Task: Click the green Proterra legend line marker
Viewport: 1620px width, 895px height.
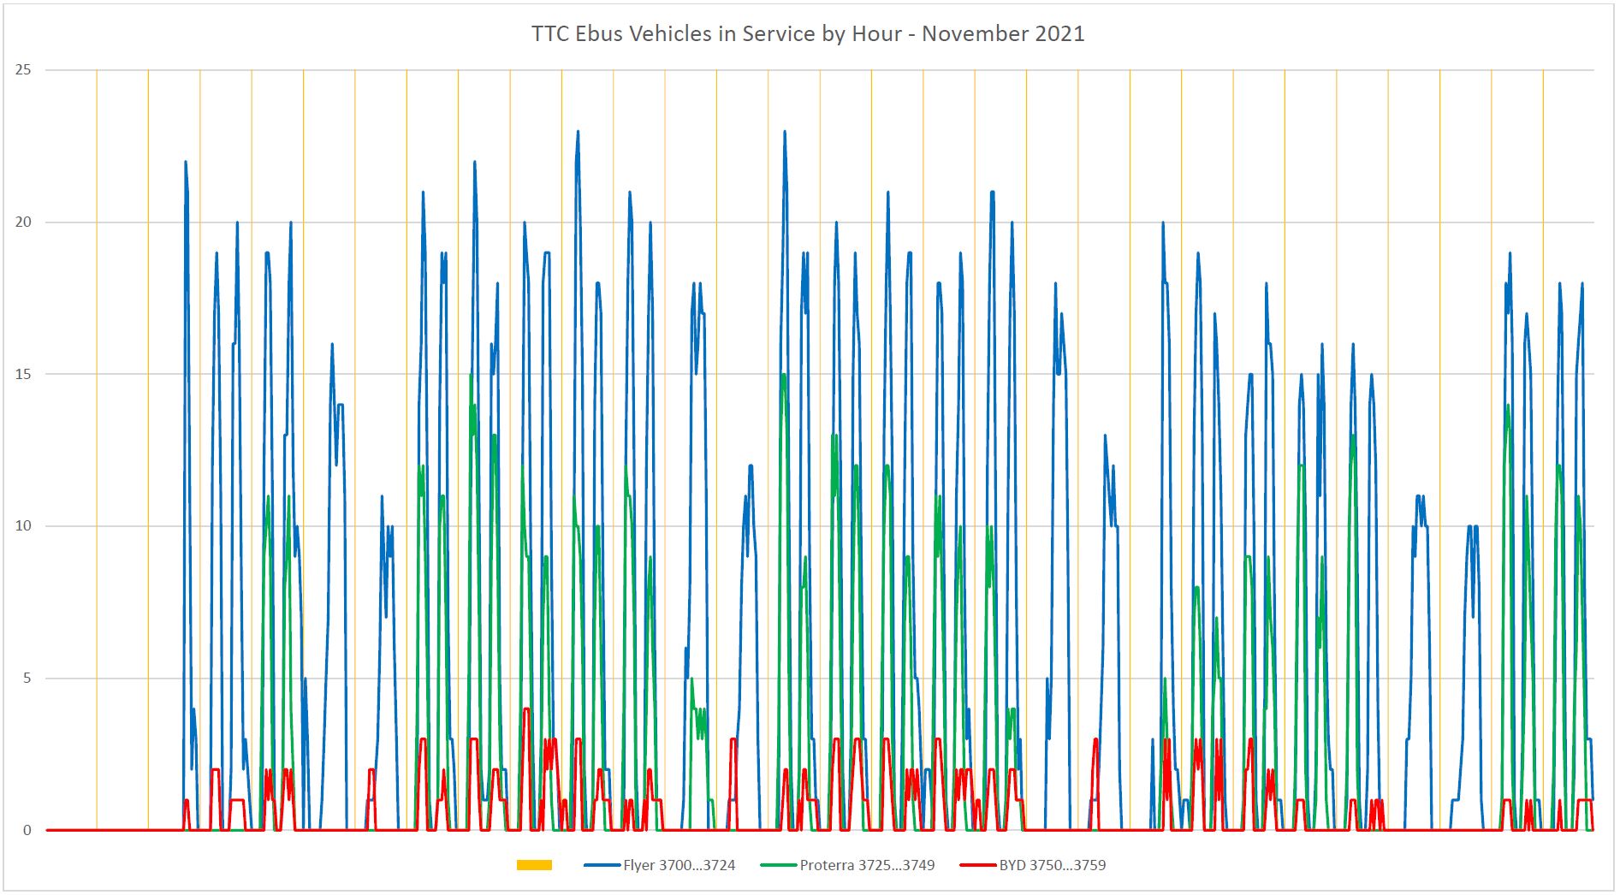Action: point(779,865)
